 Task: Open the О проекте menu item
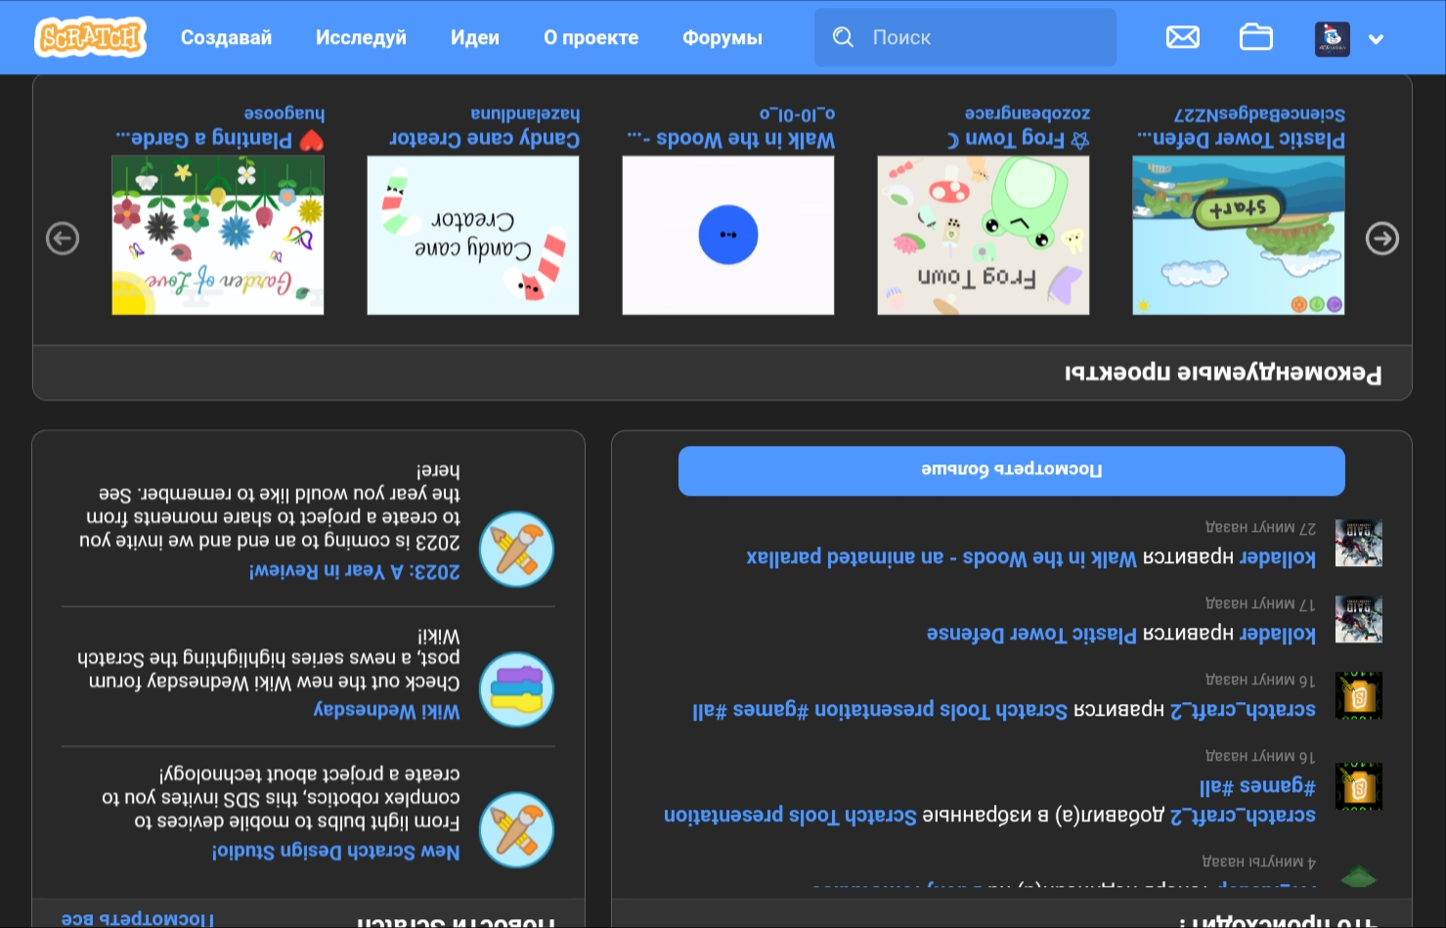[591, 37]
